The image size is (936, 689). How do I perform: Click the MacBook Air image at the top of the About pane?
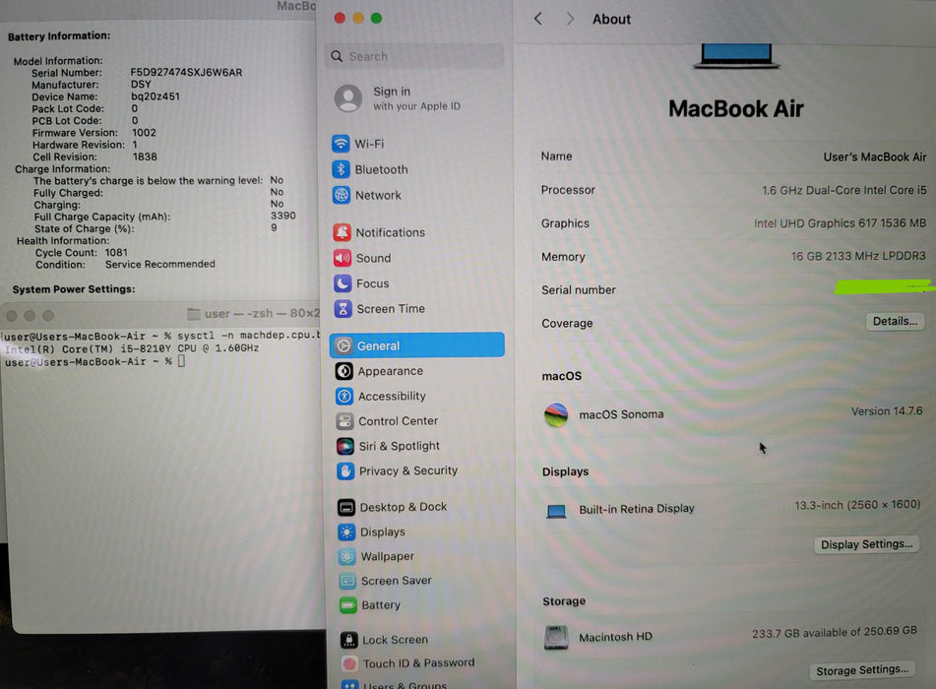click(x=736, y=56)
